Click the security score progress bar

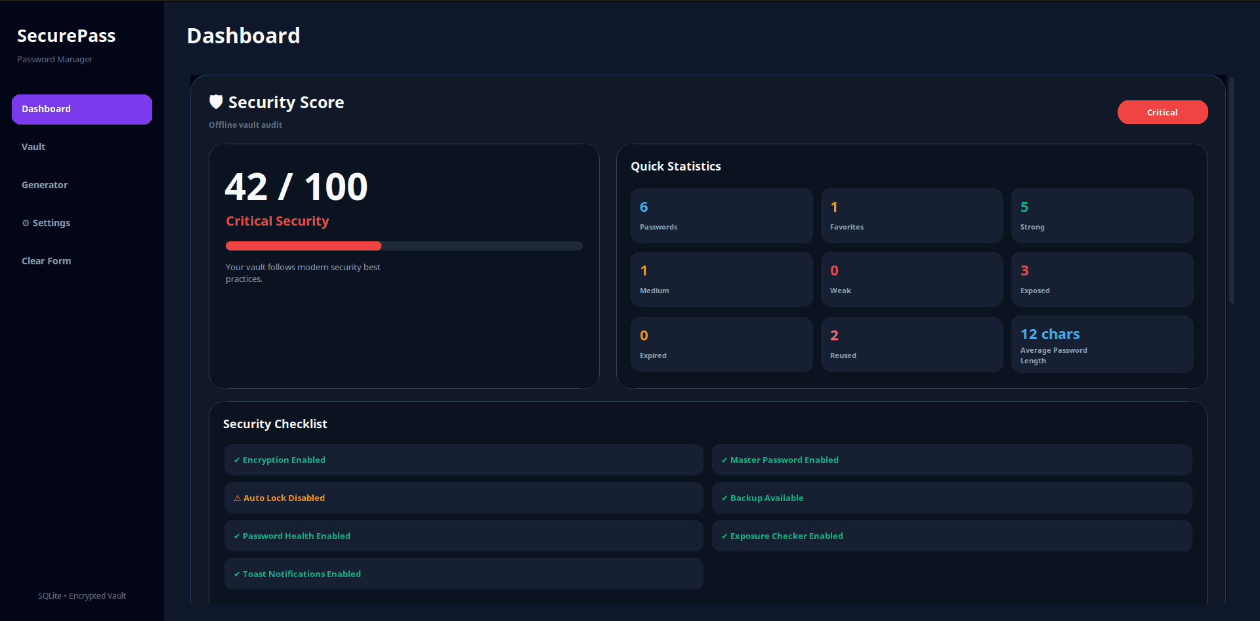coord(404,246)
